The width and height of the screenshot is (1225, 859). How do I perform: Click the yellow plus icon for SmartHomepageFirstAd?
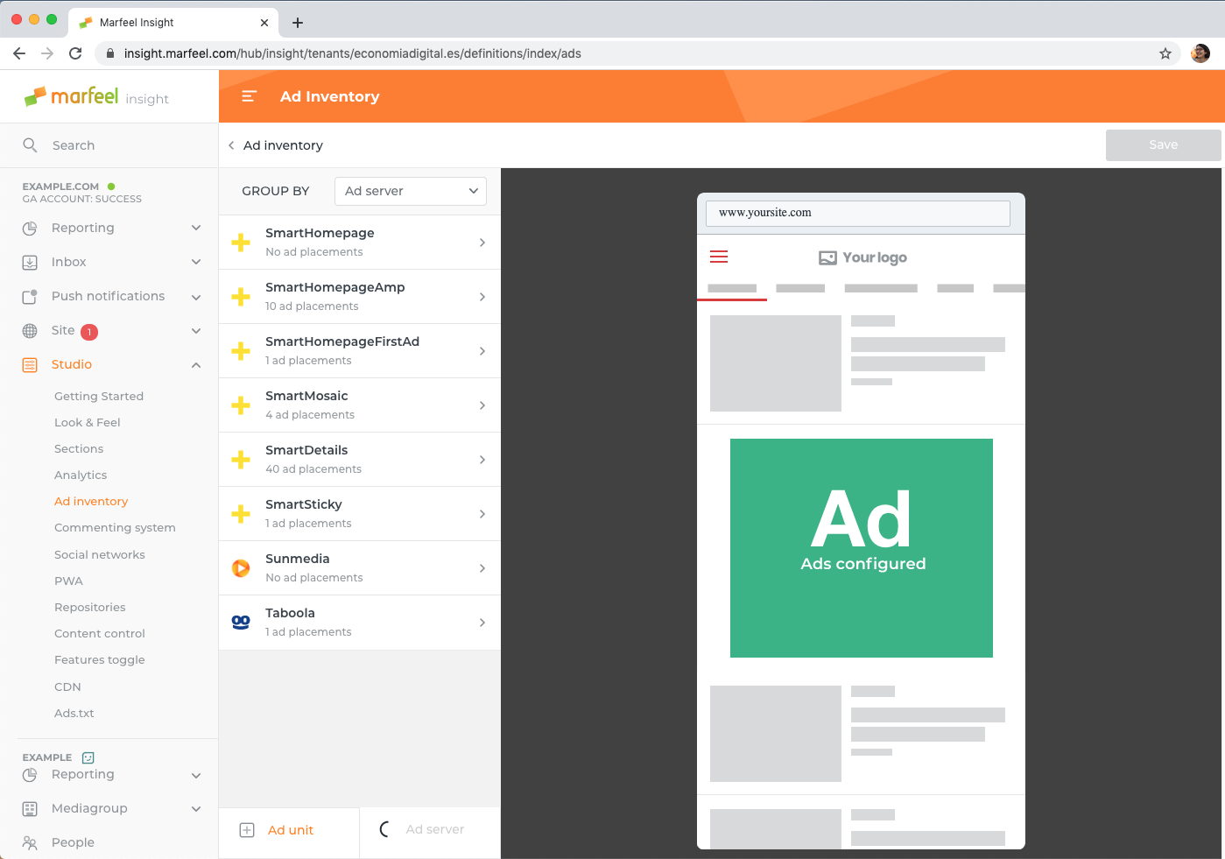click(241, 351)
